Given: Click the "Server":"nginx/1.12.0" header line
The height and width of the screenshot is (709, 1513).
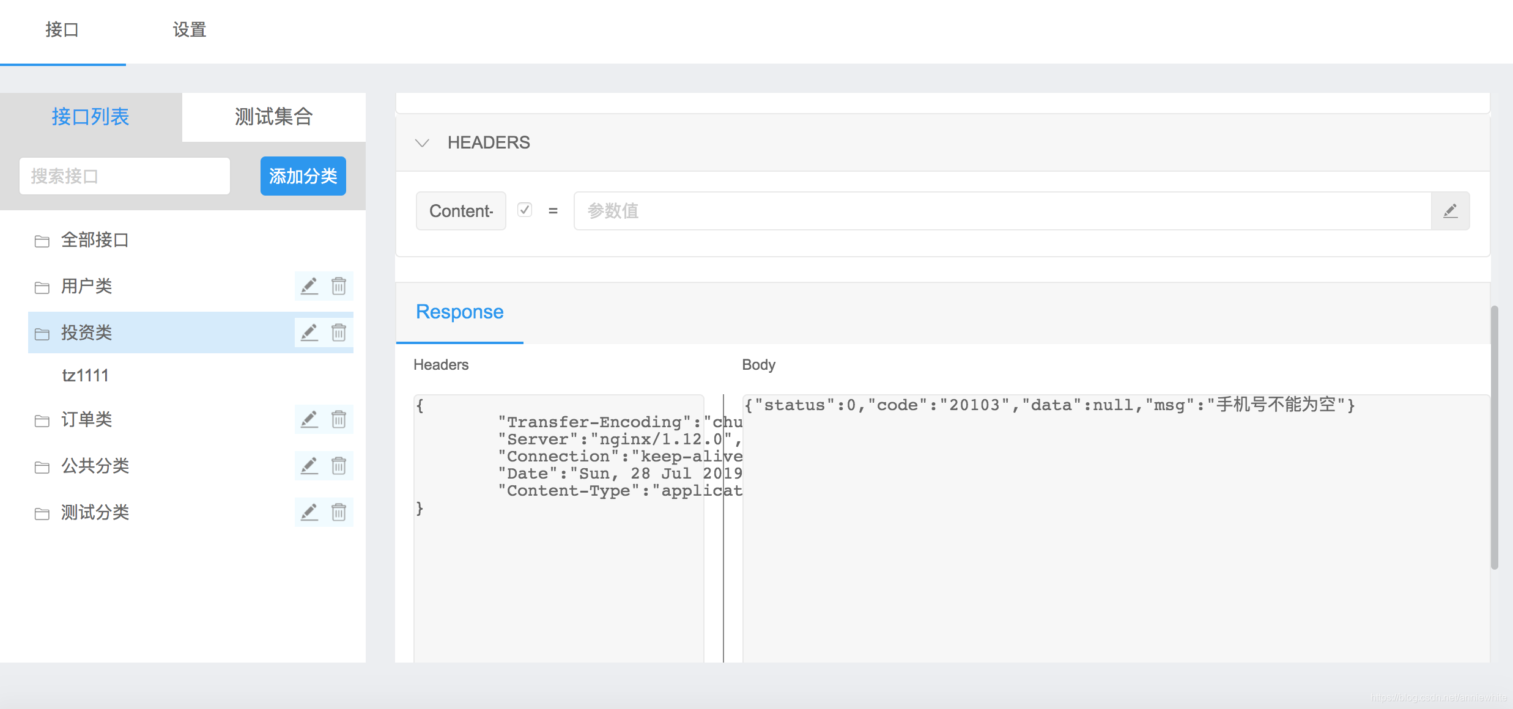Looking at the screenshot, I should pos(620,439).
